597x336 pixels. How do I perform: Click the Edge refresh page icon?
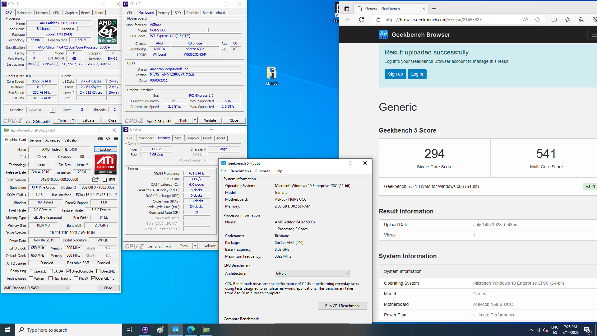[361, 20]
